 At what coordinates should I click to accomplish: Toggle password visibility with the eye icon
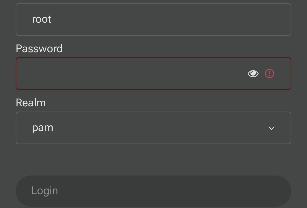pyautogui.click(x=253, y=74)
